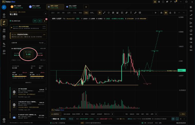Open the sparkle AI sidebar item
Viewport: 195px width, 125px height.
[4, 45]
